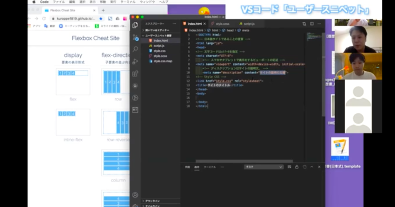This screenshot has width=395, height=207.
Task: Click the participant in orange room tile
Action: coord(358,66)
